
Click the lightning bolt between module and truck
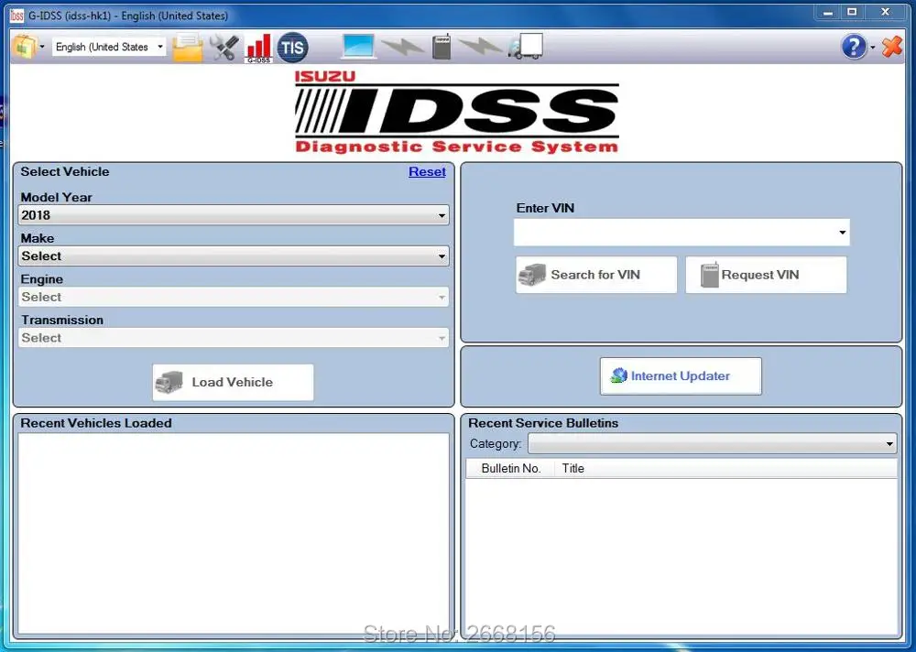click(x=480, y=47)
